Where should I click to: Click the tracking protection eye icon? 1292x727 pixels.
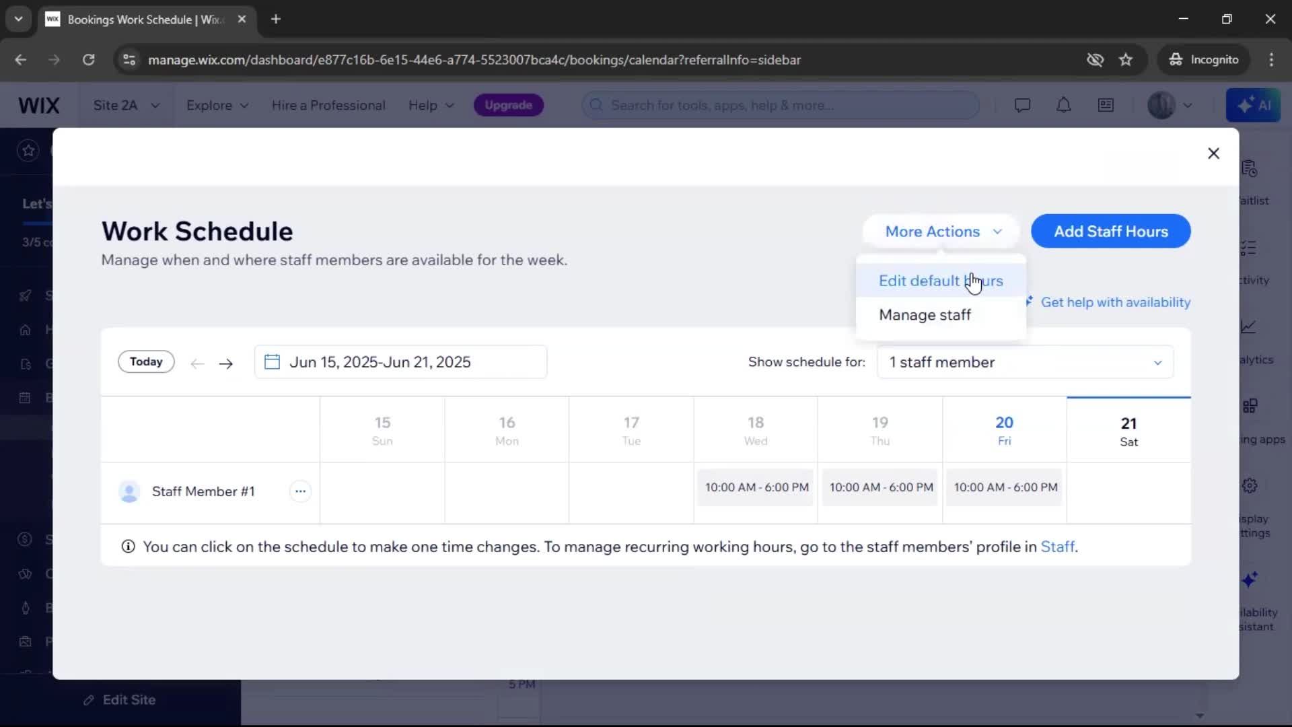[x=1095, y=60]
